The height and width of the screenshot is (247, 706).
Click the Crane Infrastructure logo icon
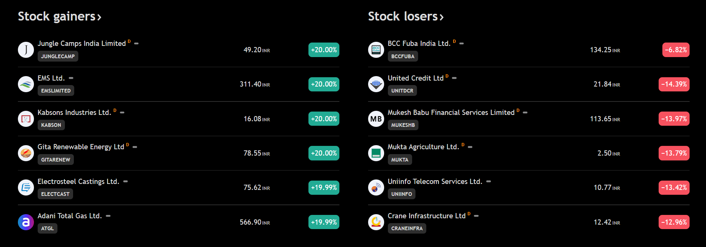click(376, 222)
